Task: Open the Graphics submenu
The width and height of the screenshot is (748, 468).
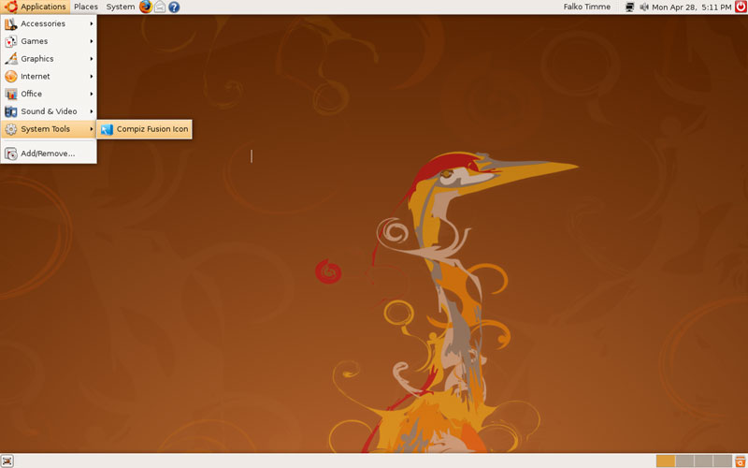Action: pos(49,59)
